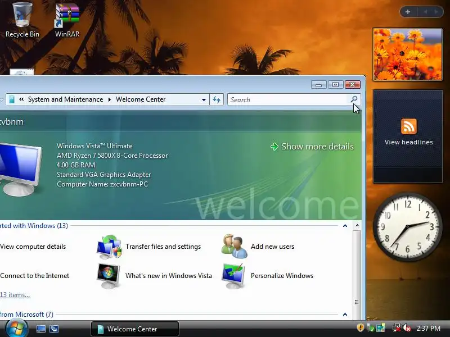Open the Recycle Bin desktop icon
Image resolution: width=450 pixels, height=337 pixels.
point(22,20)
